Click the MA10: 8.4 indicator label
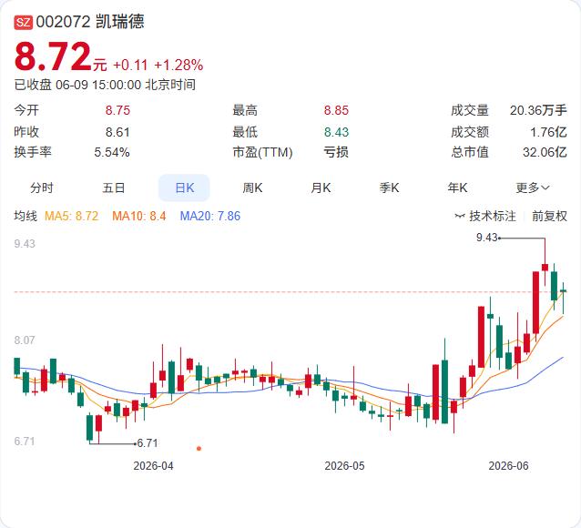The height and width of the screenshot is (528, 581). coord(139,216)
